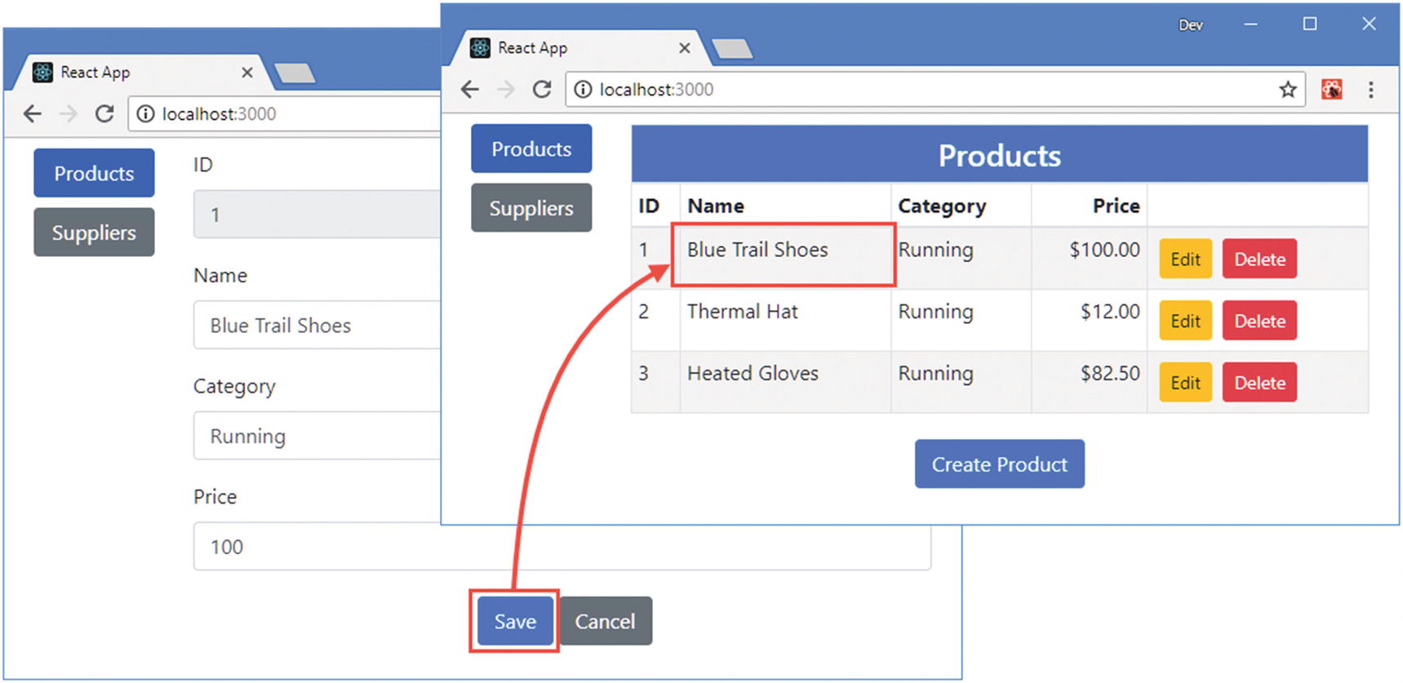
Task: Delete the Heated Gloves product
Action: [1259, 383]
